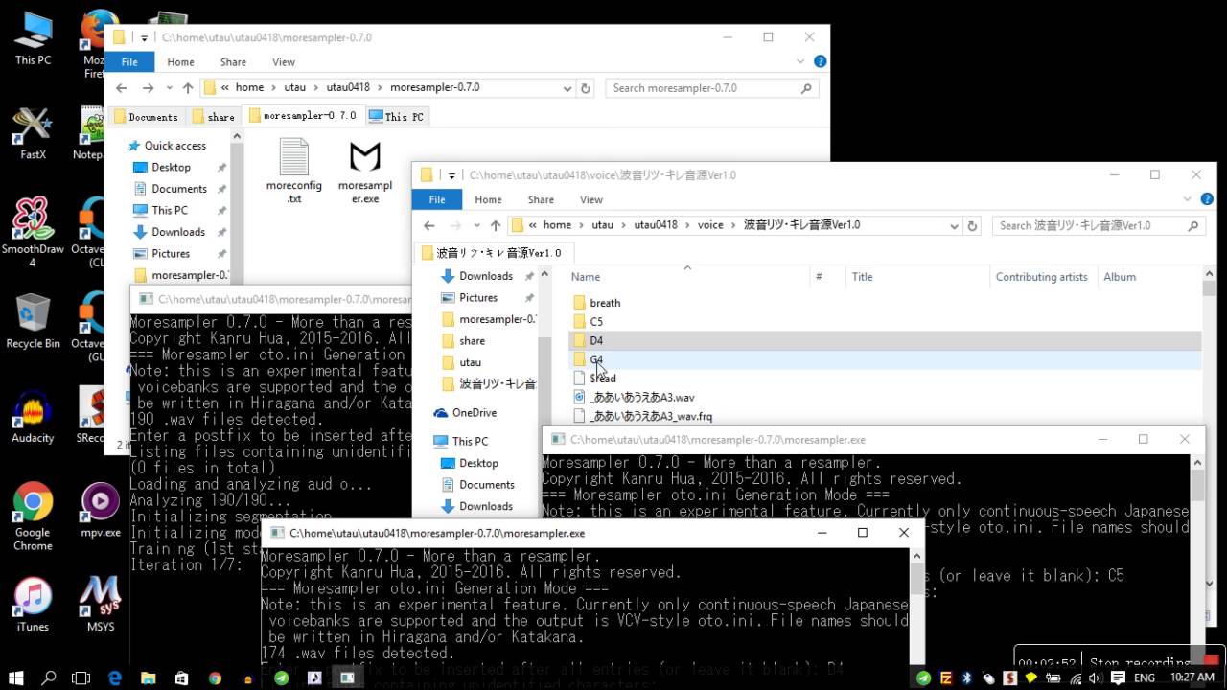
Task: Open MSYS desktop shortcut
Action: (x=100, y=604)
